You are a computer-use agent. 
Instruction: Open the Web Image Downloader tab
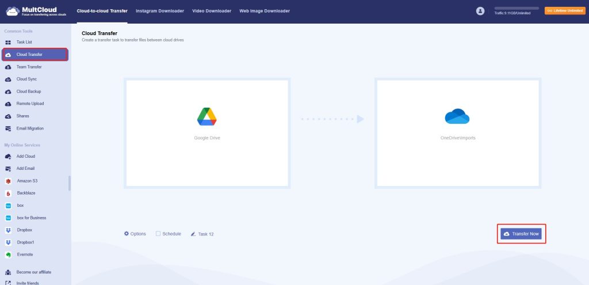pos(265,11)
